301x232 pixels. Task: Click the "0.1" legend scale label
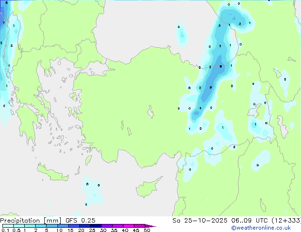(5, 230)
